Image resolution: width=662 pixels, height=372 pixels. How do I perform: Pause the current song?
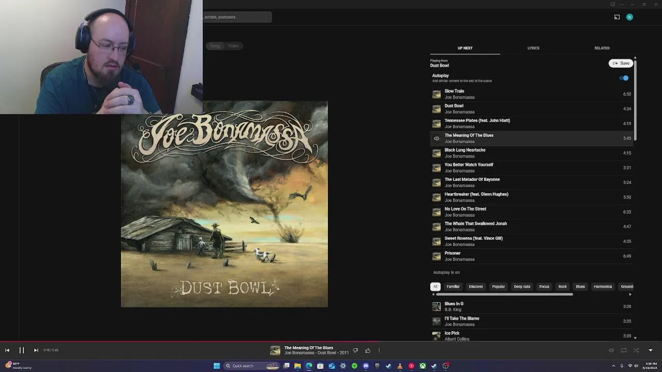click(22, 350)
